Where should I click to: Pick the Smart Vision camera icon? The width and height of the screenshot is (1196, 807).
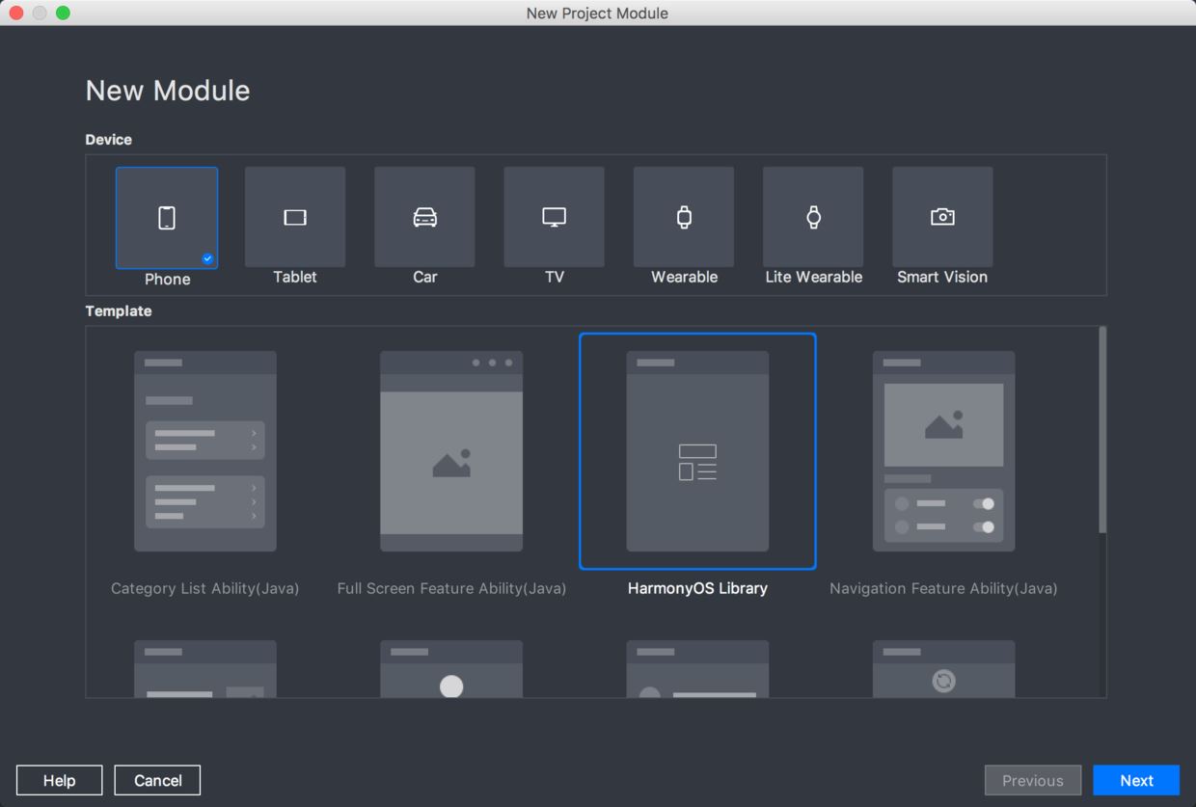(x=942, y=218)
